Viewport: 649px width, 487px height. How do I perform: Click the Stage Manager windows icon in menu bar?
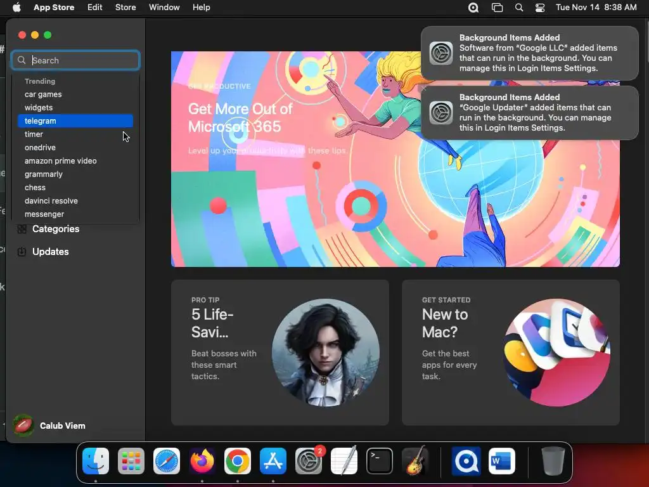pos(497,8)
